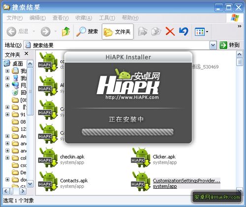Expand the folder starting with 91
This screenshot has width=246, height=207.
coord(7,114)
